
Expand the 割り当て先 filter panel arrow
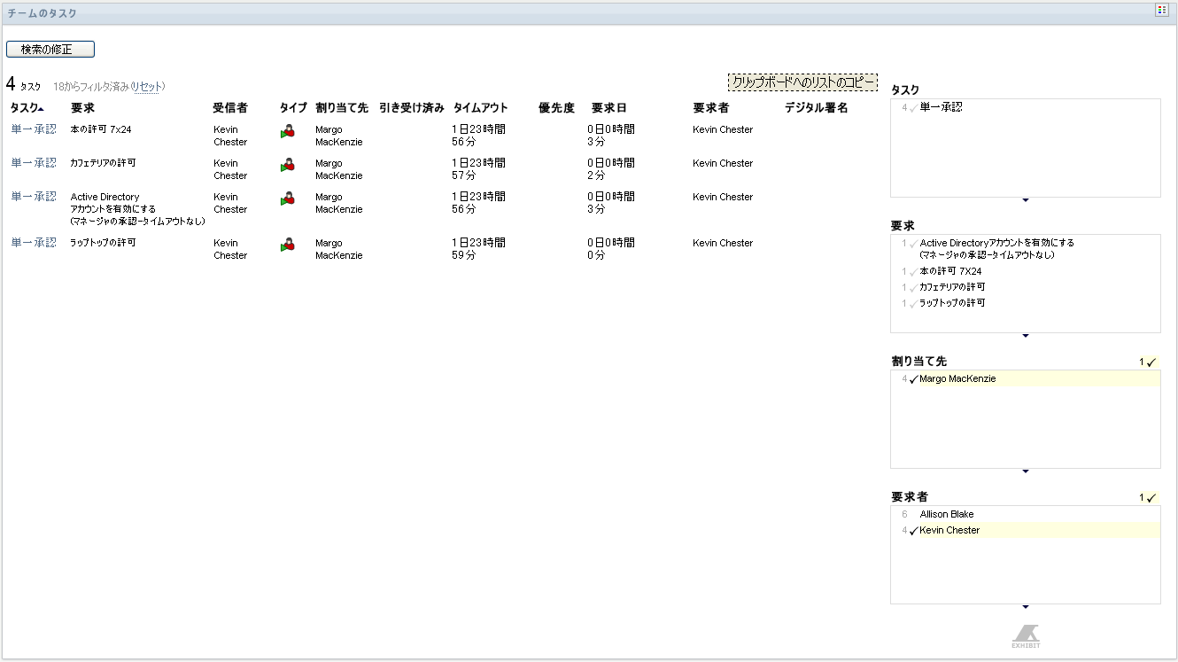(x=1026, y=471)
